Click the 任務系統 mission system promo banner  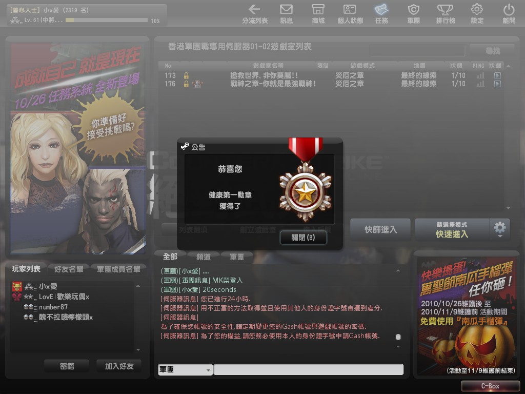(78, 148)
